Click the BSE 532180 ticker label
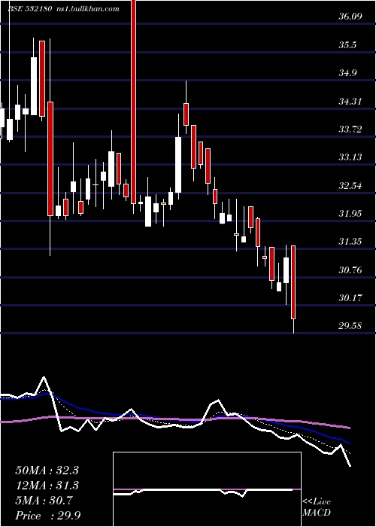This screenshot has height=527, width=376. [29, 9]
